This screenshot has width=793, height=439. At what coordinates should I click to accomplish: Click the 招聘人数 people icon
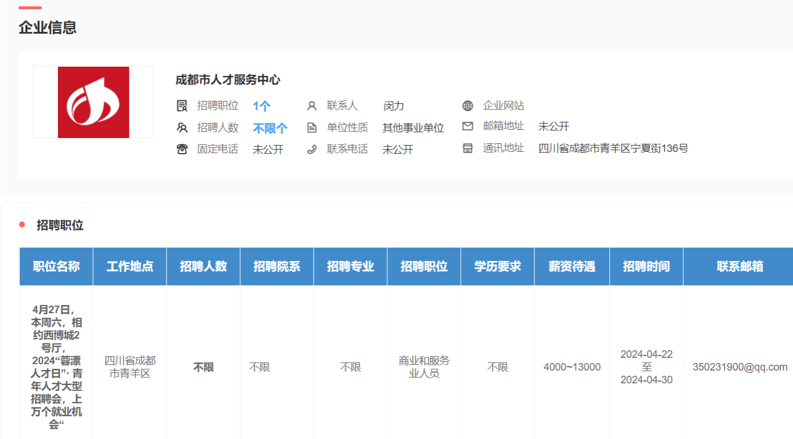[182, 128]
